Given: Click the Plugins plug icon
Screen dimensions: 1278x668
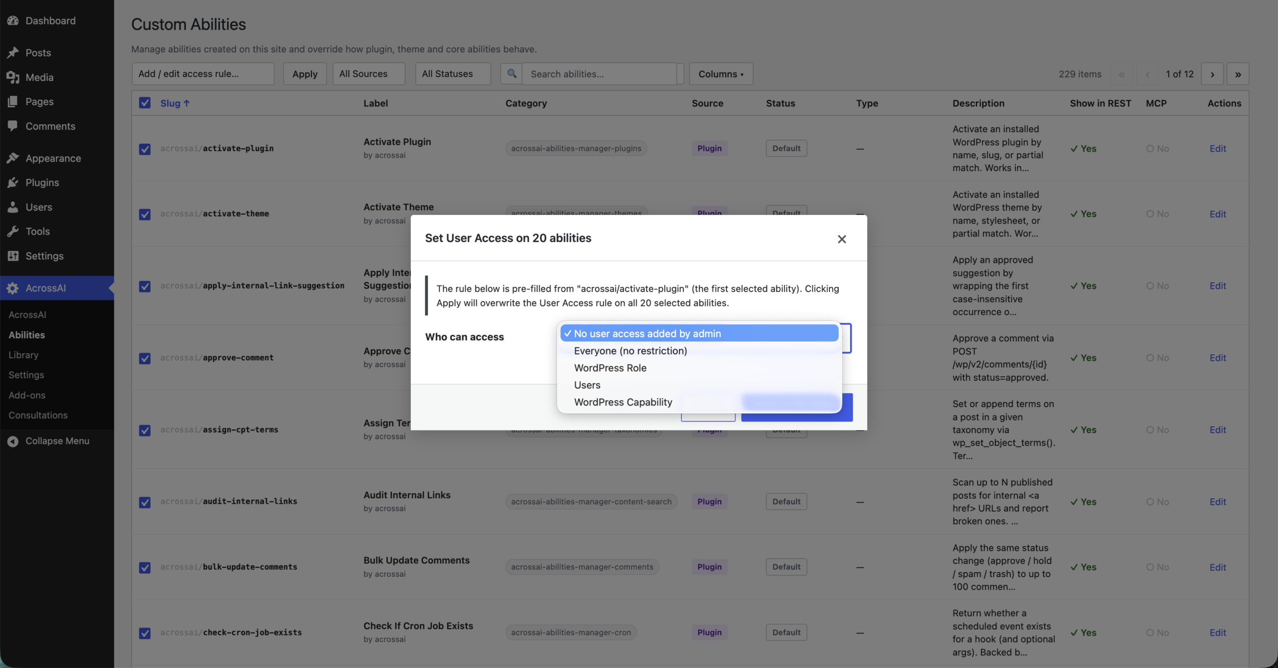Looking at the screenshot, I should [x=13, y=183].
